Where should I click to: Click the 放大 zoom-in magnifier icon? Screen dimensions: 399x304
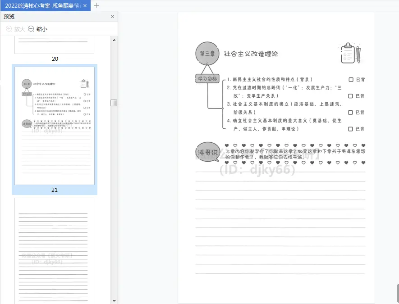(x=9, y=29)
